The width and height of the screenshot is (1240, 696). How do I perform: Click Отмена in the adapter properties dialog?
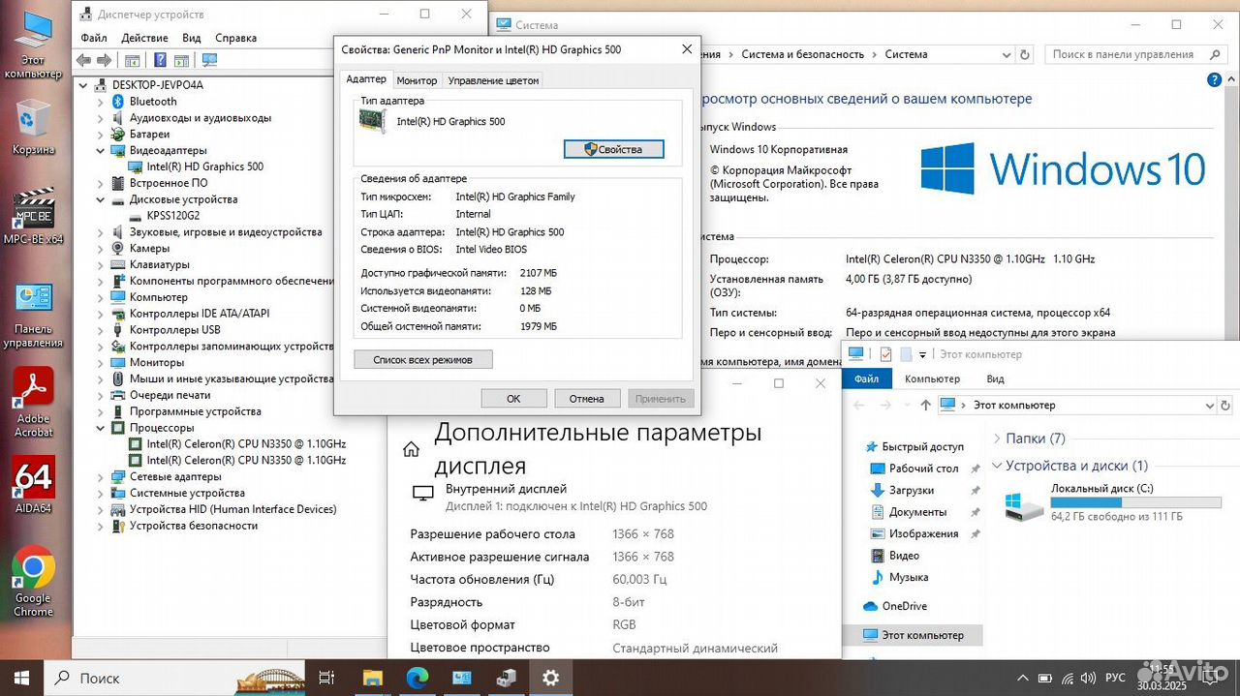click(587, 398)
